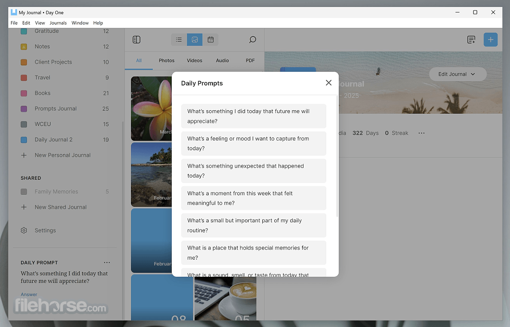
Task: Select the media view icon
Action: 194,39
